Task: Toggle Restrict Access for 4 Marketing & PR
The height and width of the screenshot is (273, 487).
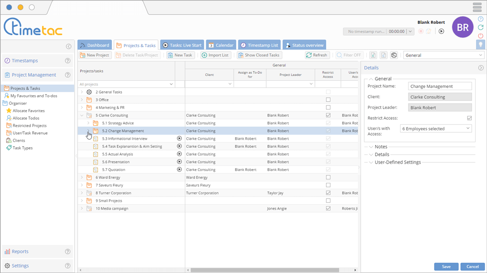Action: [x=328, y=108]
